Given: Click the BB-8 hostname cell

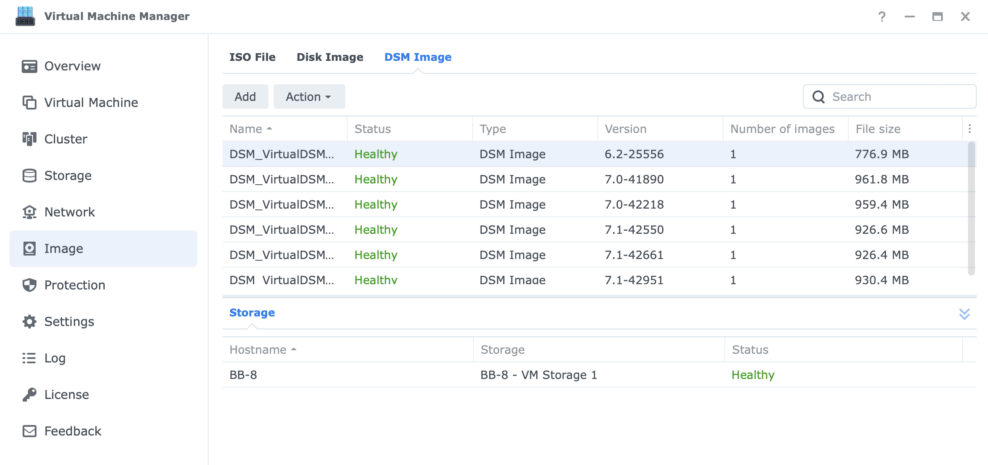Looking at the screenshot, I should tap(243, 375).
